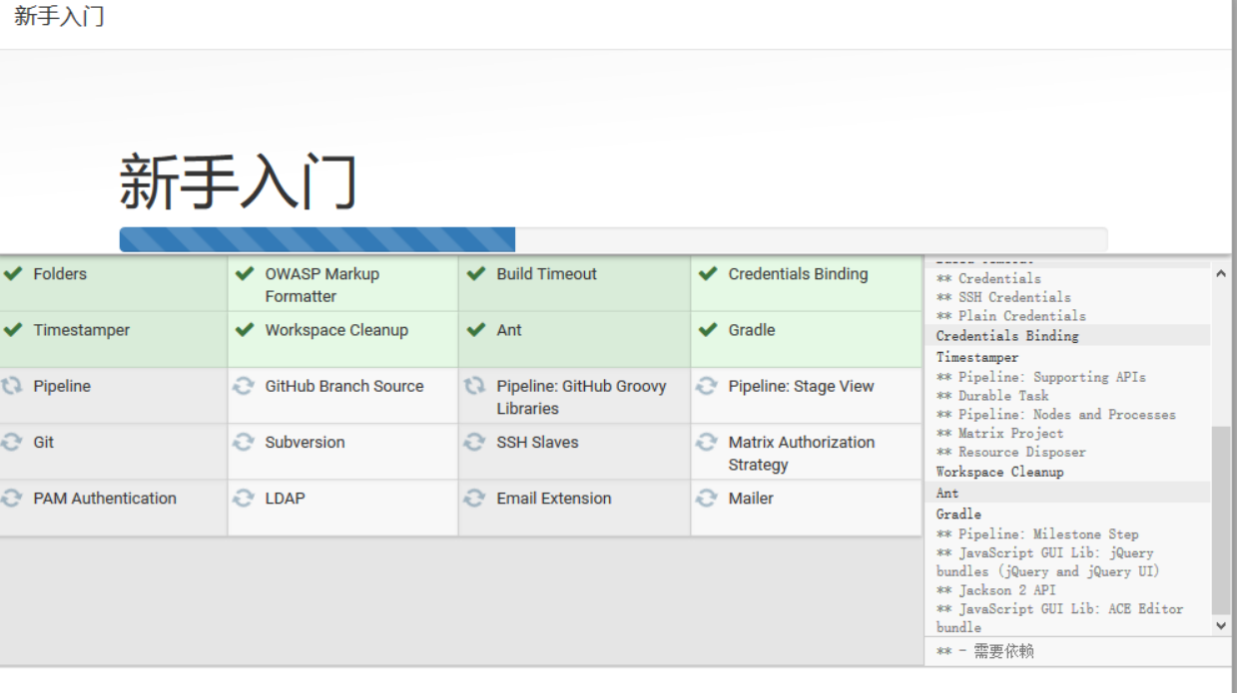This screenshot has height=693, width=1237.
Task: Click the pending icon next to Pipeline: Stage View
Action: coord(707,386)
